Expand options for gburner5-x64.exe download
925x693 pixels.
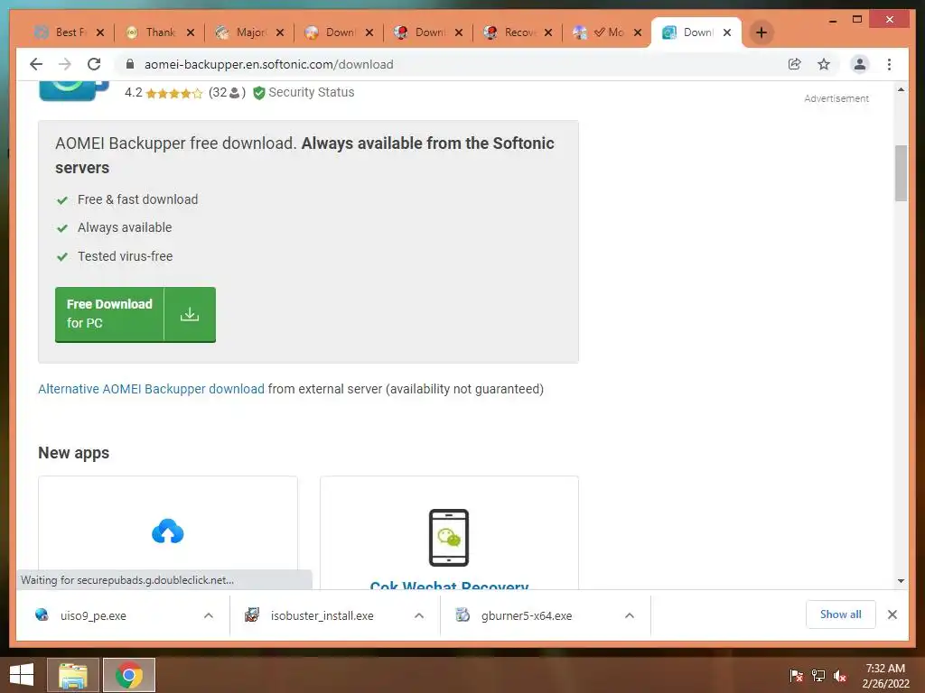point(630,615)
